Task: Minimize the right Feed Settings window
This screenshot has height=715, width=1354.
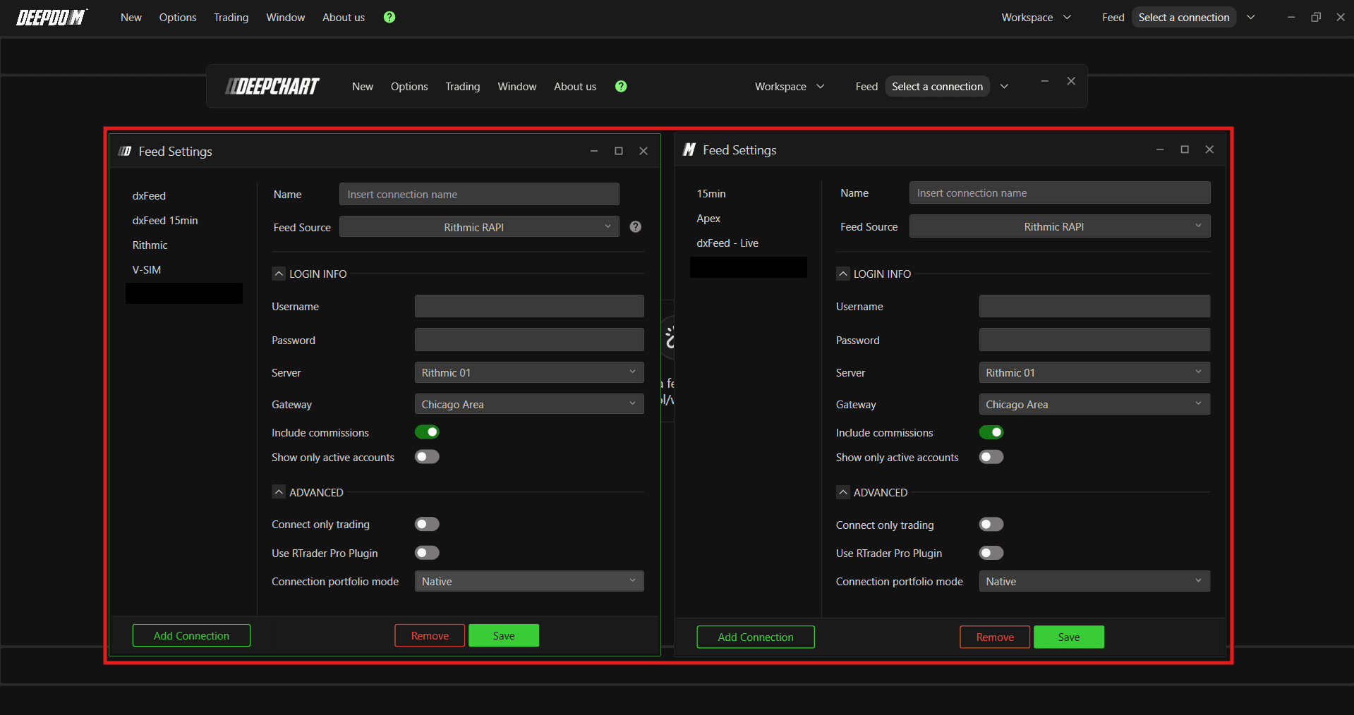Action: click(x=1160, y=149)
